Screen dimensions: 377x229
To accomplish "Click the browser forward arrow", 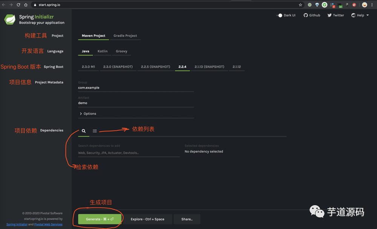I will [11, 5].
